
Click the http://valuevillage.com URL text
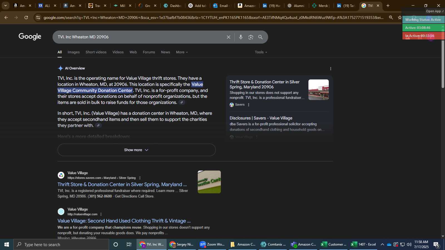tap(82, 214)
